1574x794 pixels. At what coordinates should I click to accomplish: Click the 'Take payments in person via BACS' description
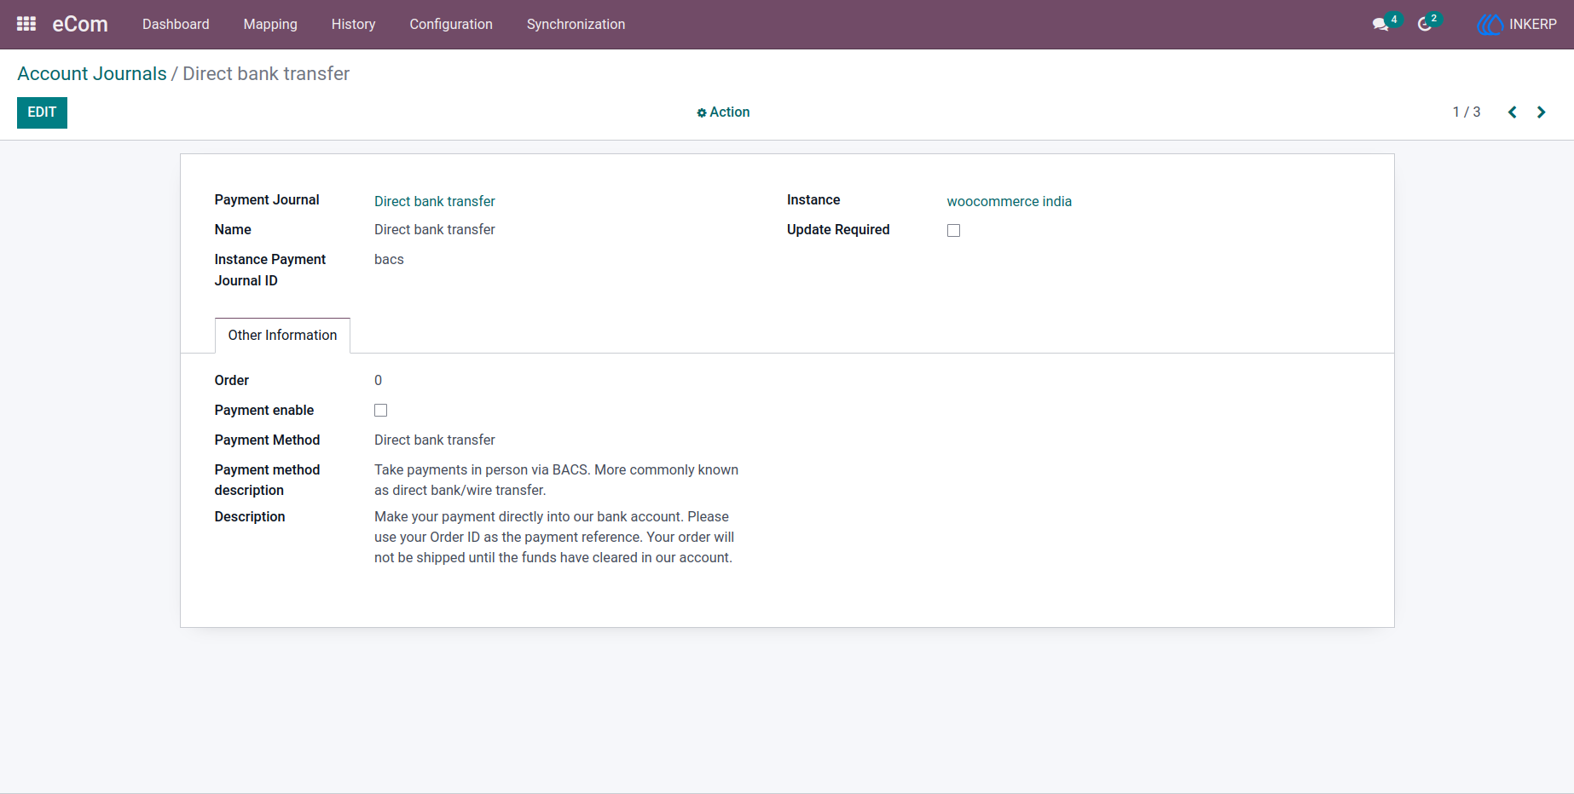click(x=556, y=480)
